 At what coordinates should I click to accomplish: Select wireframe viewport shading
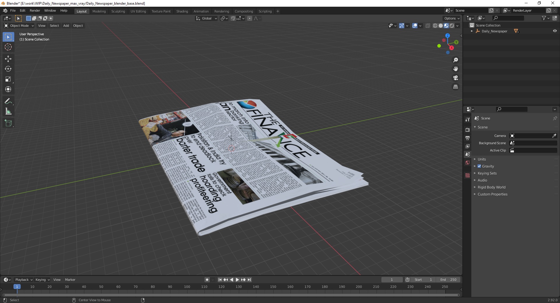click(435, 26)
